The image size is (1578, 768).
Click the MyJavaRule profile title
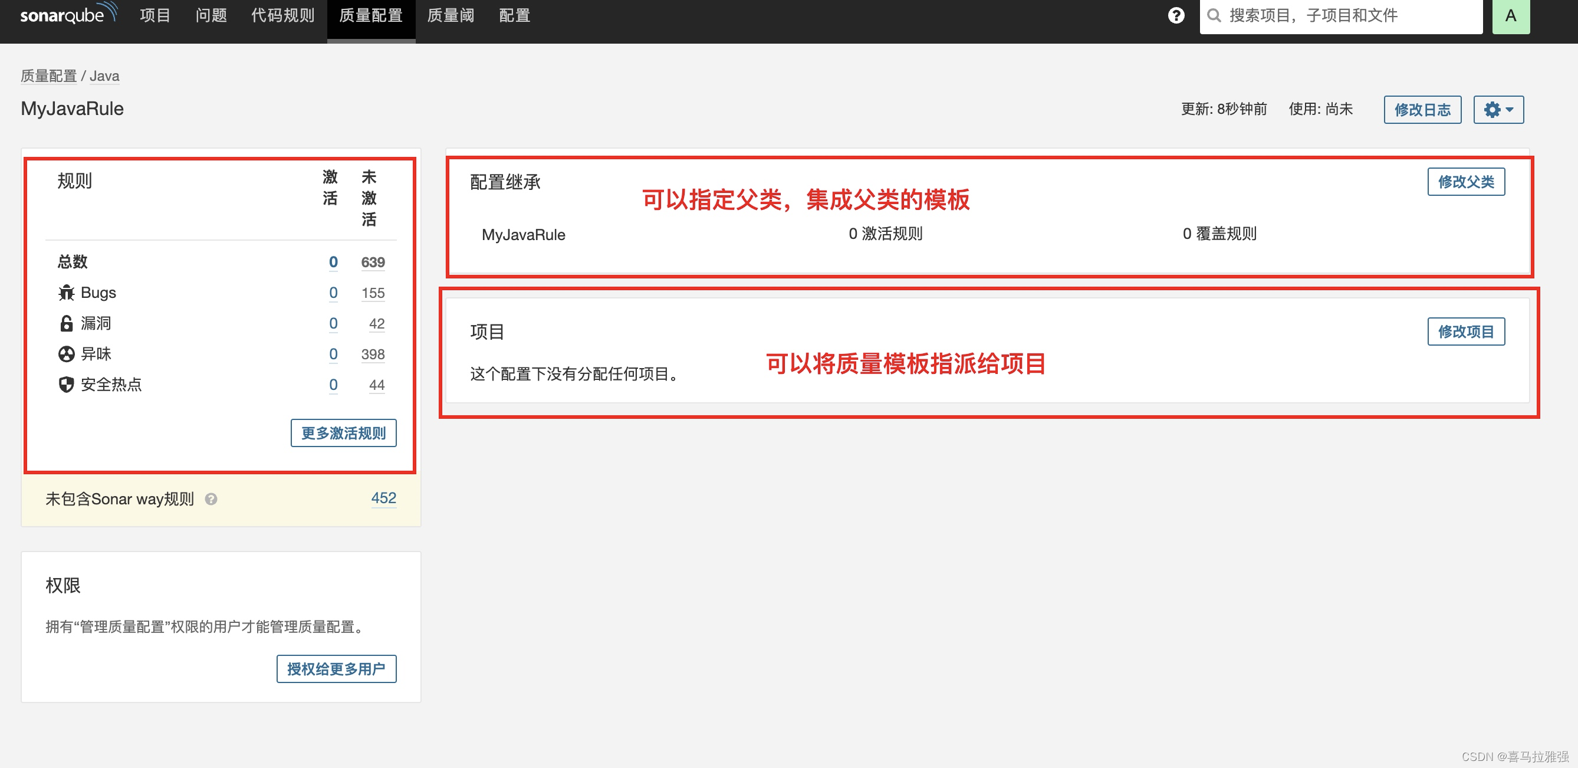[73, 109]
